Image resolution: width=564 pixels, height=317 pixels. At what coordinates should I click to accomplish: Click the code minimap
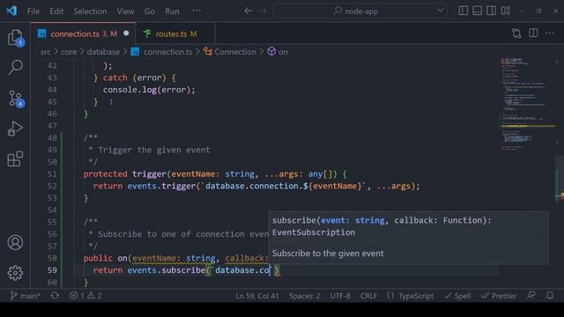coord(527,104)
